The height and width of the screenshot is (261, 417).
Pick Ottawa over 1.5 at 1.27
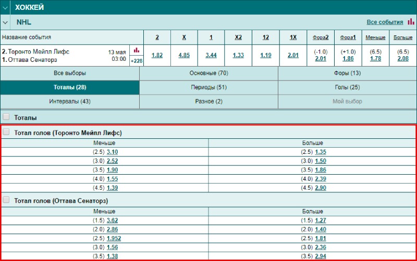321,220
